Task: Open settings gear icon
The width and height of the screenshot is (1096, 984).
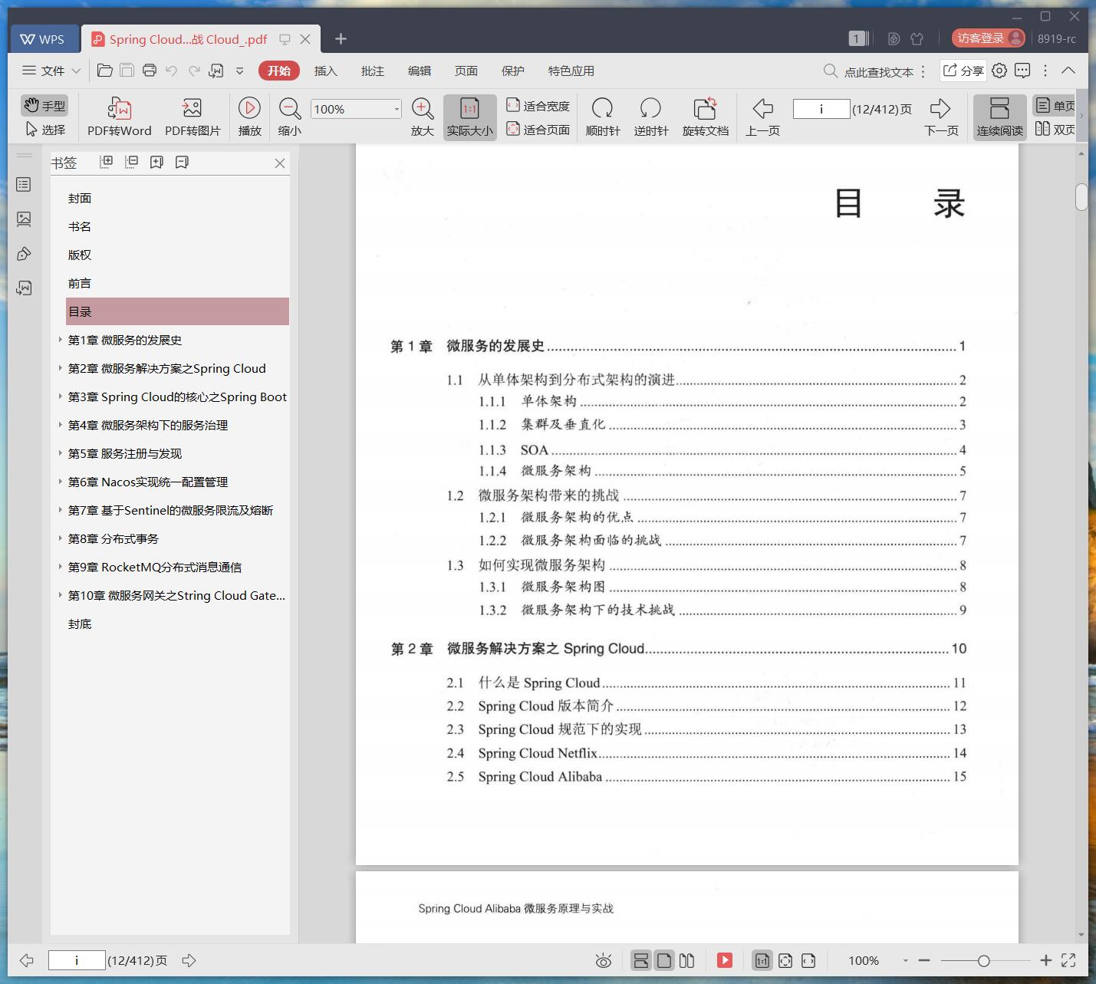Action: pos(999,71)
